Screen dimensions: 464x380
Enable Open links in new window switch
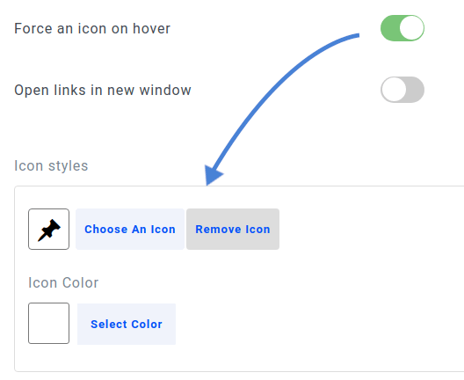[402, 90]
